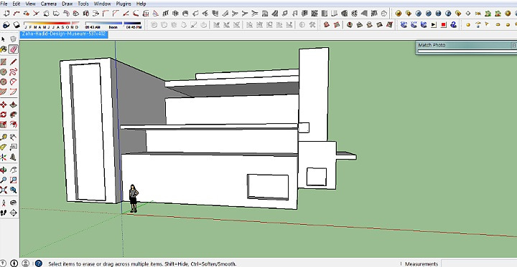This screenshot has height=267, width=517.
Task: Choose the Text label tool
Action: [13, 147]
